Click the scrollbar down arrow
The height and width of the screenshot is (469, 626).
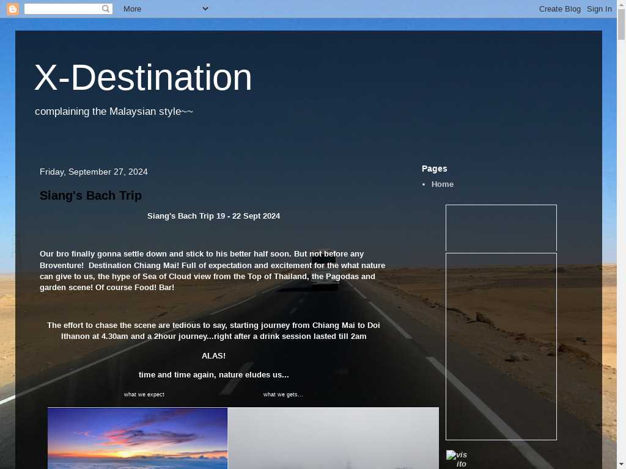click(621, 464)
